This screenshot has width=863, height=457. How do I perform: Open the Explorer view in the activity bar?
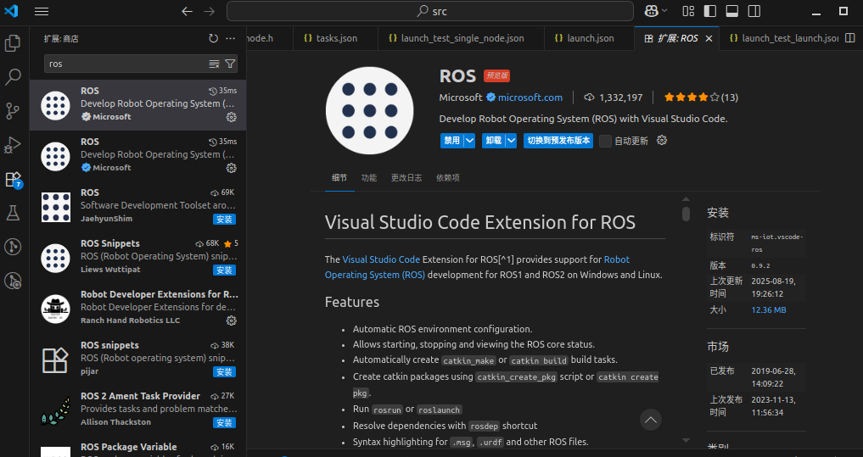[13, 43]
